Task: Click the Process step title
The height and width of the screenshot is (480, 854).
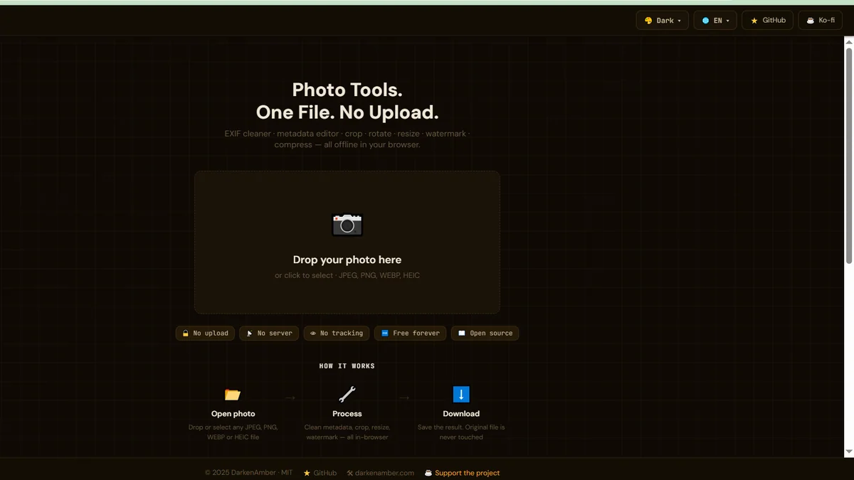Action: [347, 414]
